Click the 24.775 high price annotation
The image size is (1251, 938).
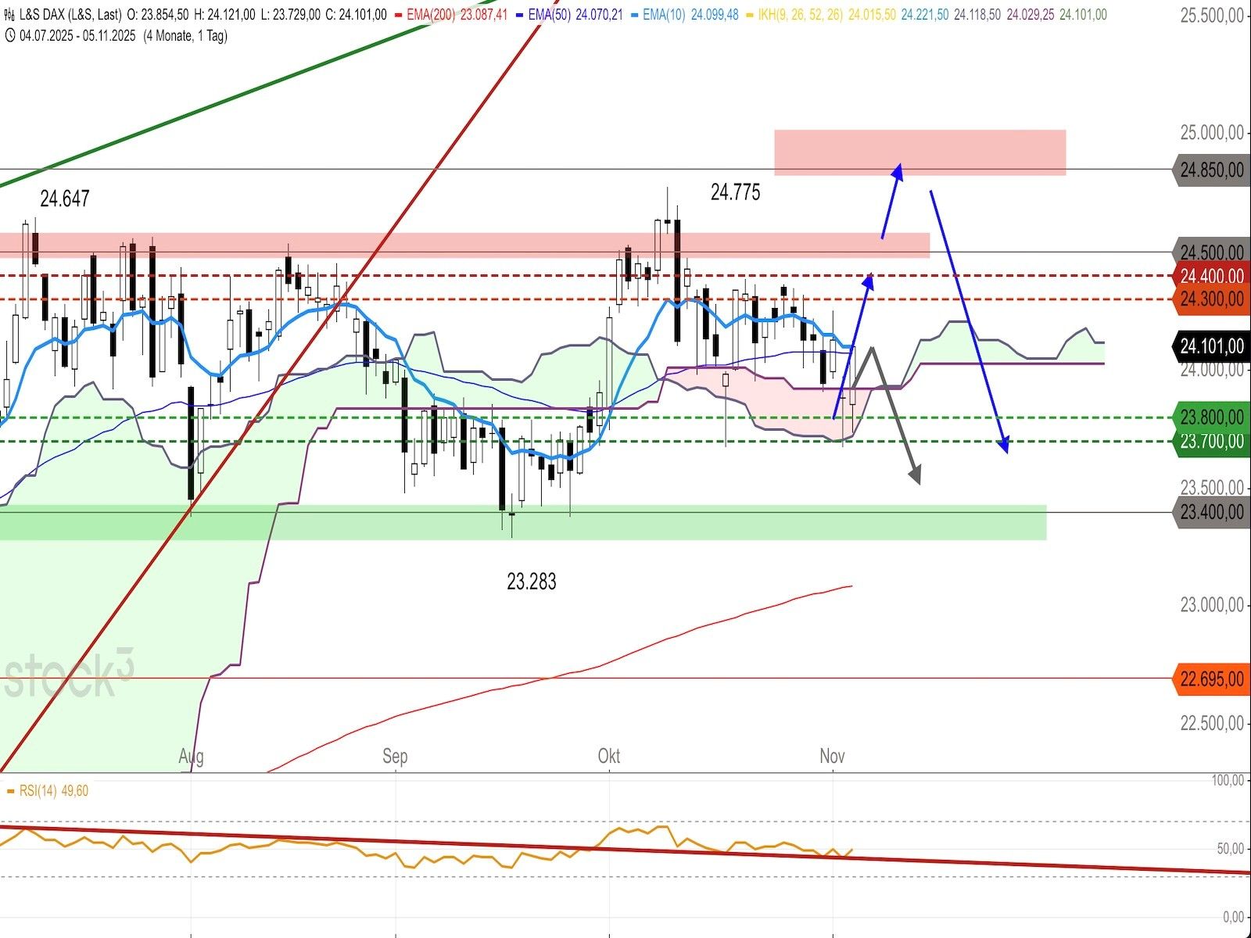tap(735, 192)
